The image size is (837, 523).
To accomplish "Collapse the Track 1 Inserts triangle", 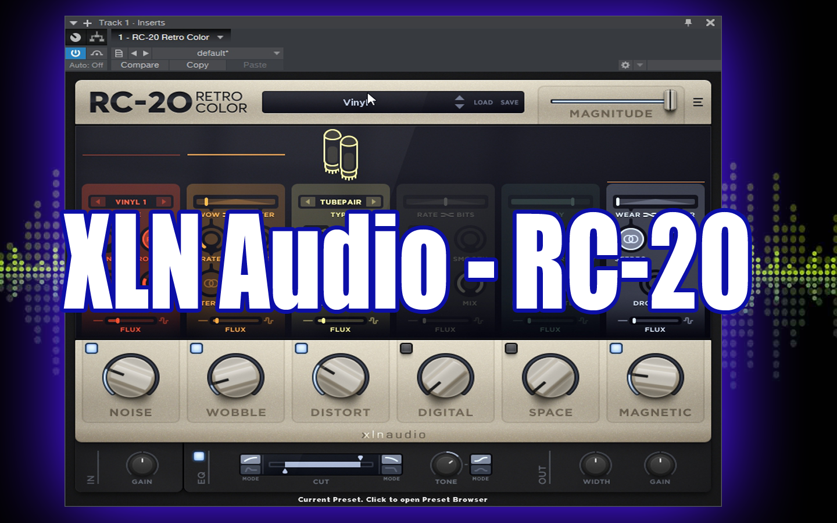I will (73, 23).
